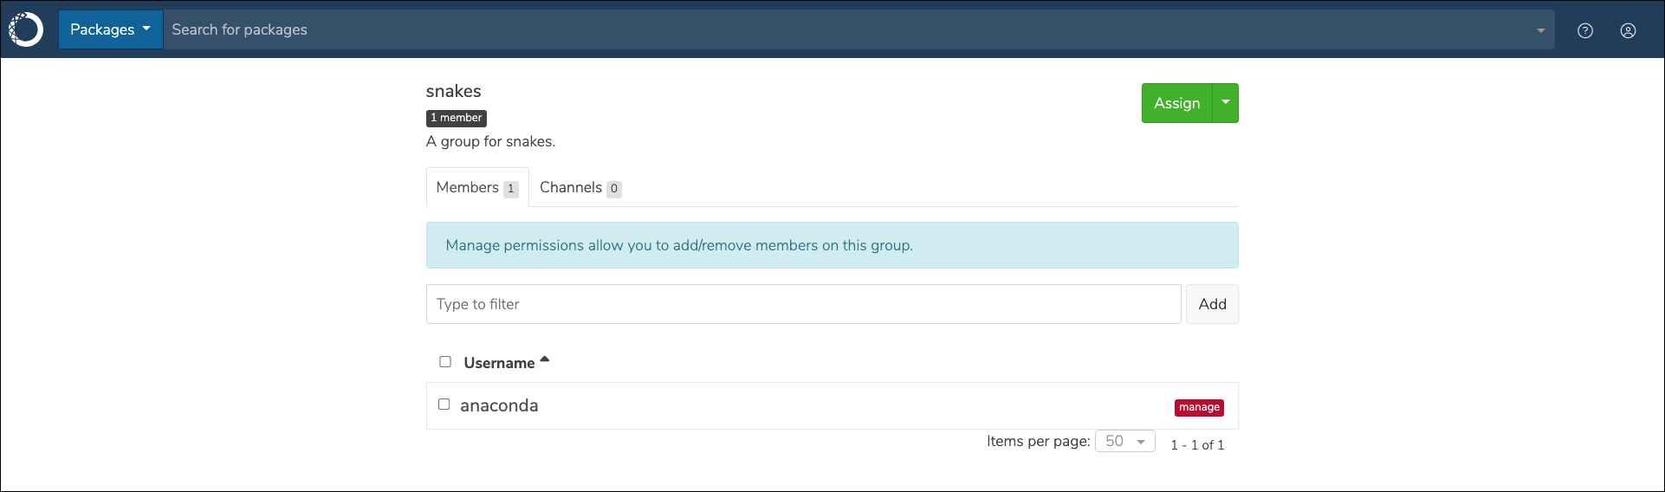Click the green Assign button
This screenshot has width=1665, height=492.
[x=1176, y=103]
